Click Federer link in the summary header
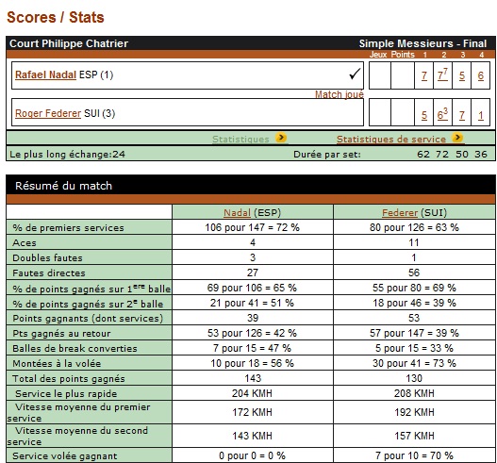This screenshot has width=497, height=463. click(400, 212)
